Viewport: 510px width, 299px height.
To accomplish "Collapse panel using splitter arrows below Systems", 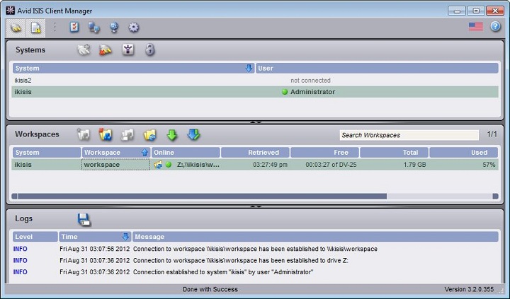I will coord(256,122).
